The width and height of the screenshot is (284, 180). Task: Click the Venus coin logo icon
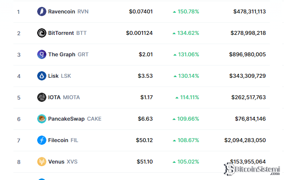[x=41, y=162]
